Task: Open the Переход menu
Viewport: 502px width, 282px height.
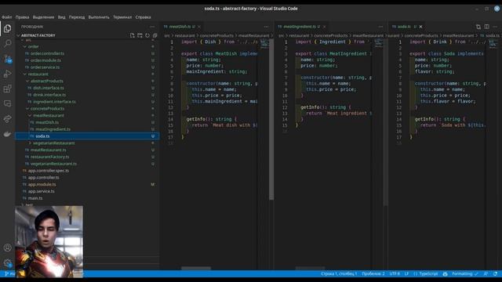Action: tap(77, 17)
